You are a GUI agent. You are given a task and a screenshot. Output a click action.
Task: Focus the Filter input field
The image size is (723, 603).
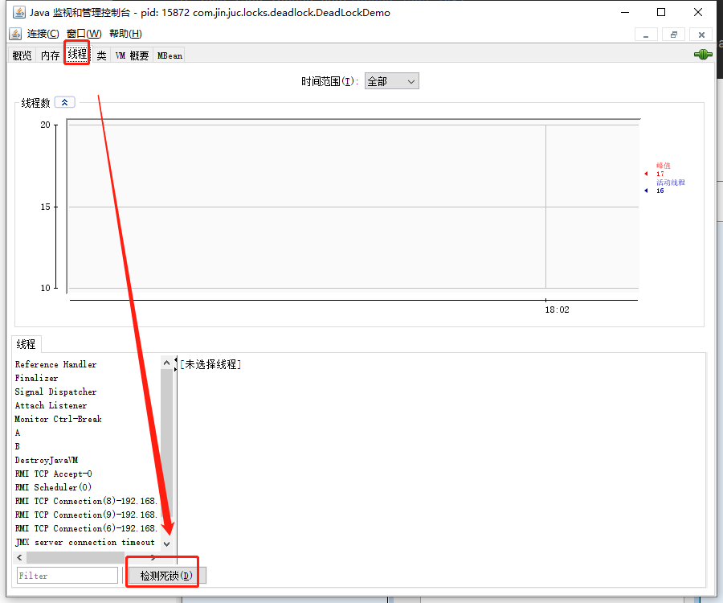tap(67, 576)
